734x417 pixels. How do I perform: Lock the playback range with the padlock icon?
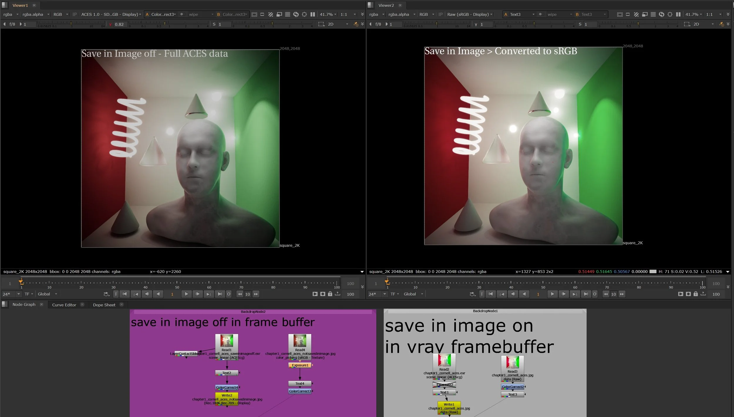[330, 294]
